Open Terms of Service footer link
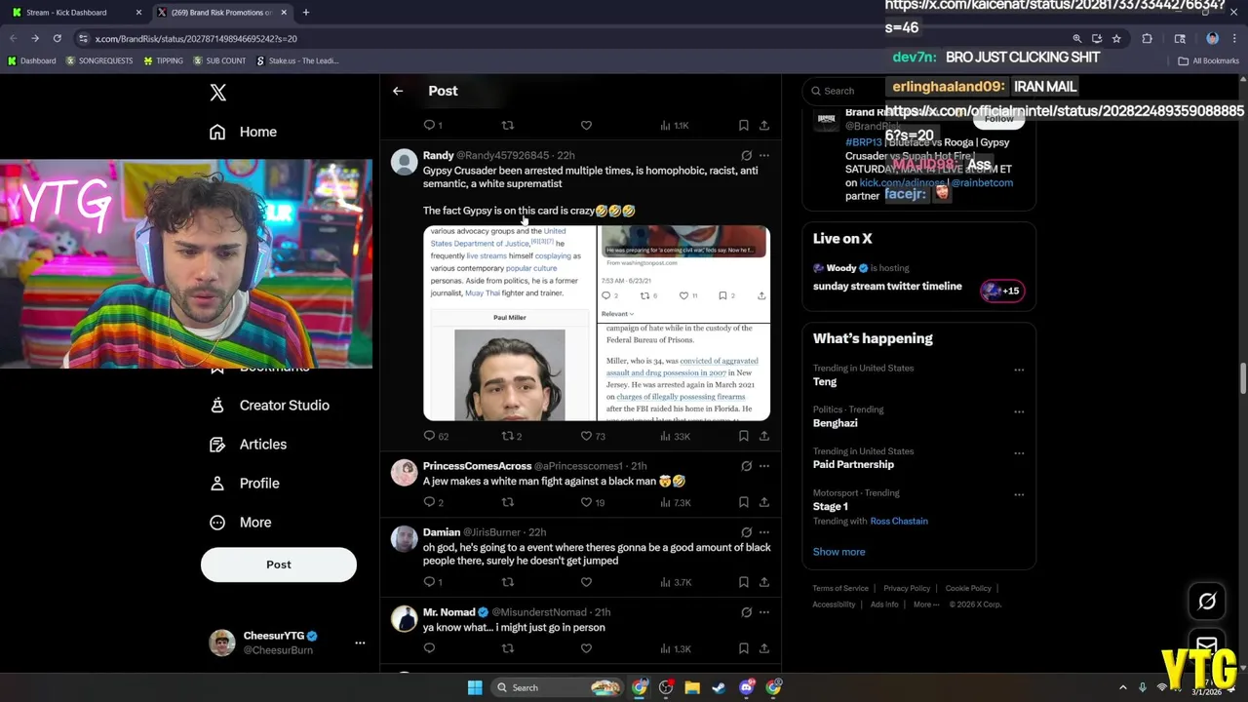Screen dimensions: 1248x702 click(x=840, y=588)
